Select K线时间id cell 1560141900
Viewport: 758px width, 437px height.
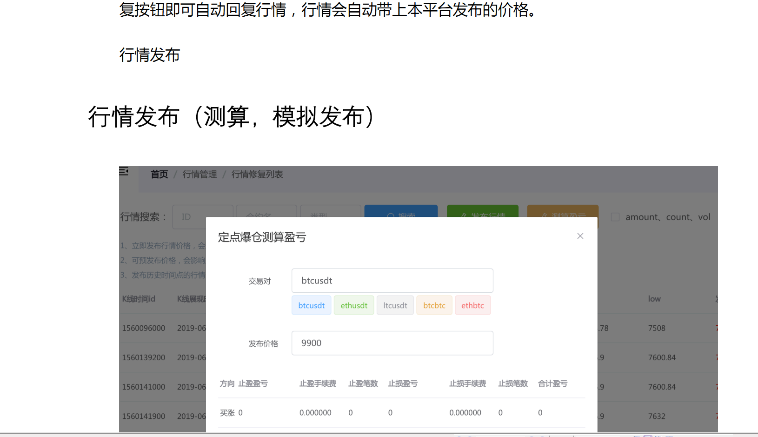tap(144, 416)
